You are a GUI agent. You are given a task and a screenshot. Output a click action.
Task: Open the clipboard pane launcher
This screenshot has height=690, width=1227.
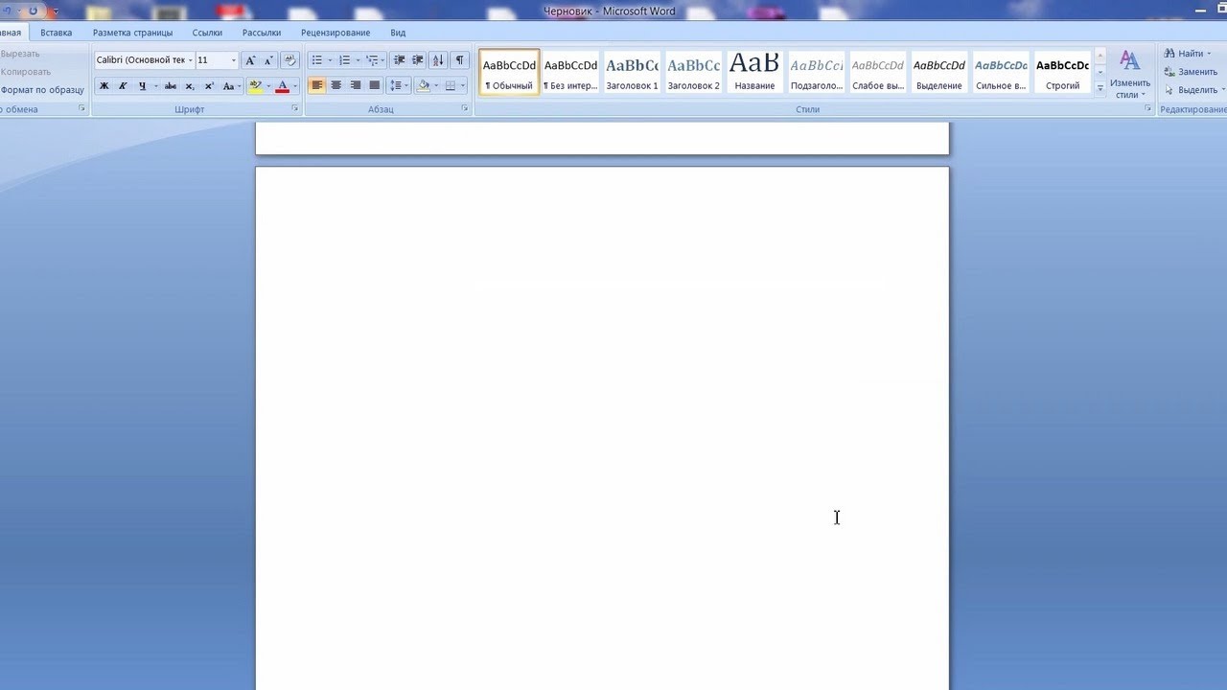click(81, 108)
